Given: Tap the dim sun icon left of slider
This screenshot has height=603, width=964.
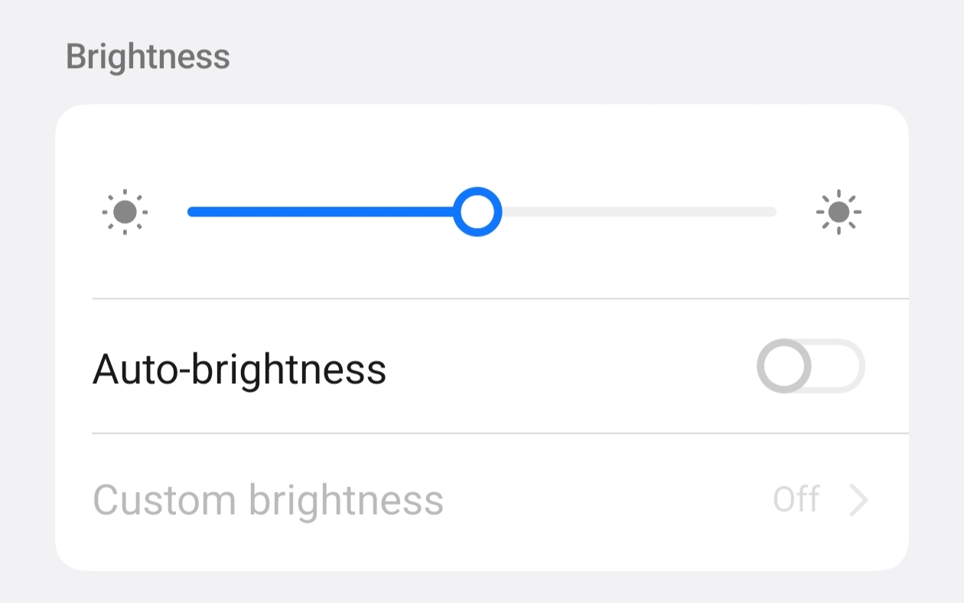Looking at the screenshot, I should pyautogui.click(x=125, y=212).
